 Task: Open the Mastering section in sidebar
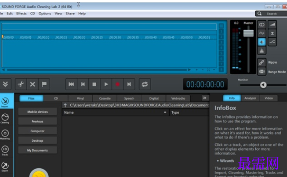[5, 134]
